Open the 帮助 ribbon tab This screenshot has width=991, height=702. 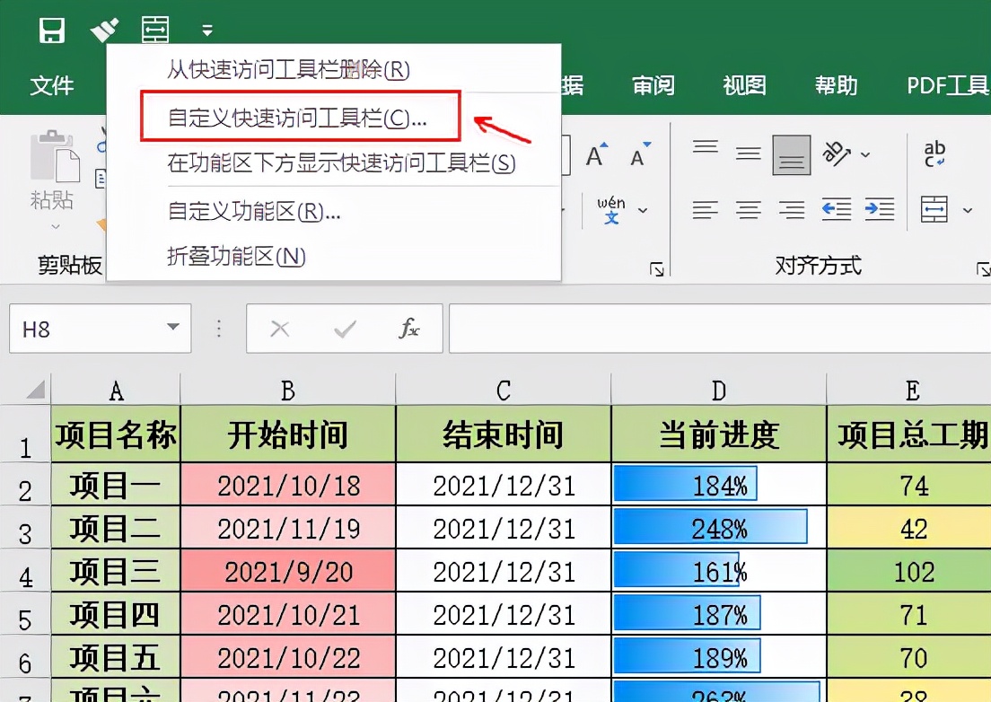[x=836, y=84]
